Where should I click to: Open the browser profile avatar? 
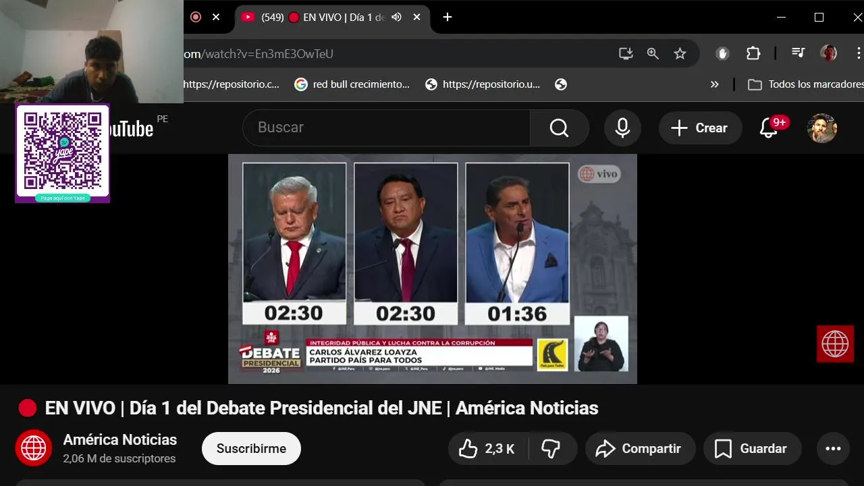[828, 53]
